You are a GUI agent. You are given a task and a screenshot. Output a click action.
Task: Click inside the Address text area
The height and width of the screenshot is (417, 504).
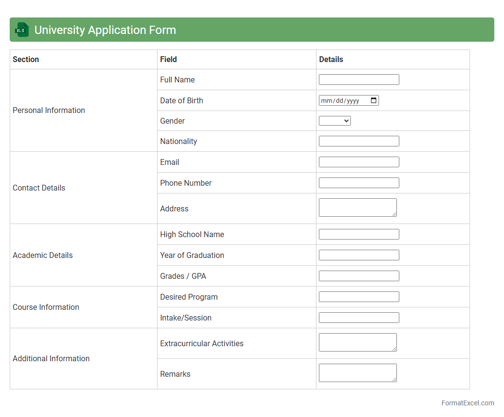click(x=357, y=208)
